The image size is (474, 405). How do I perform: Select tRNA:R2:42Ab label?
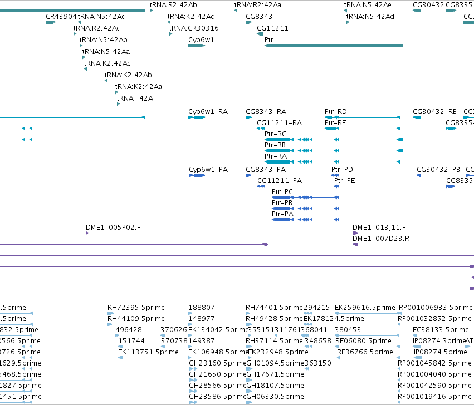click(x=173, y=5)
